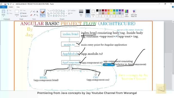The height and width of the screenshot is (98, 174).
Task: Choose the orange color swatch
Action: [108, 10]
